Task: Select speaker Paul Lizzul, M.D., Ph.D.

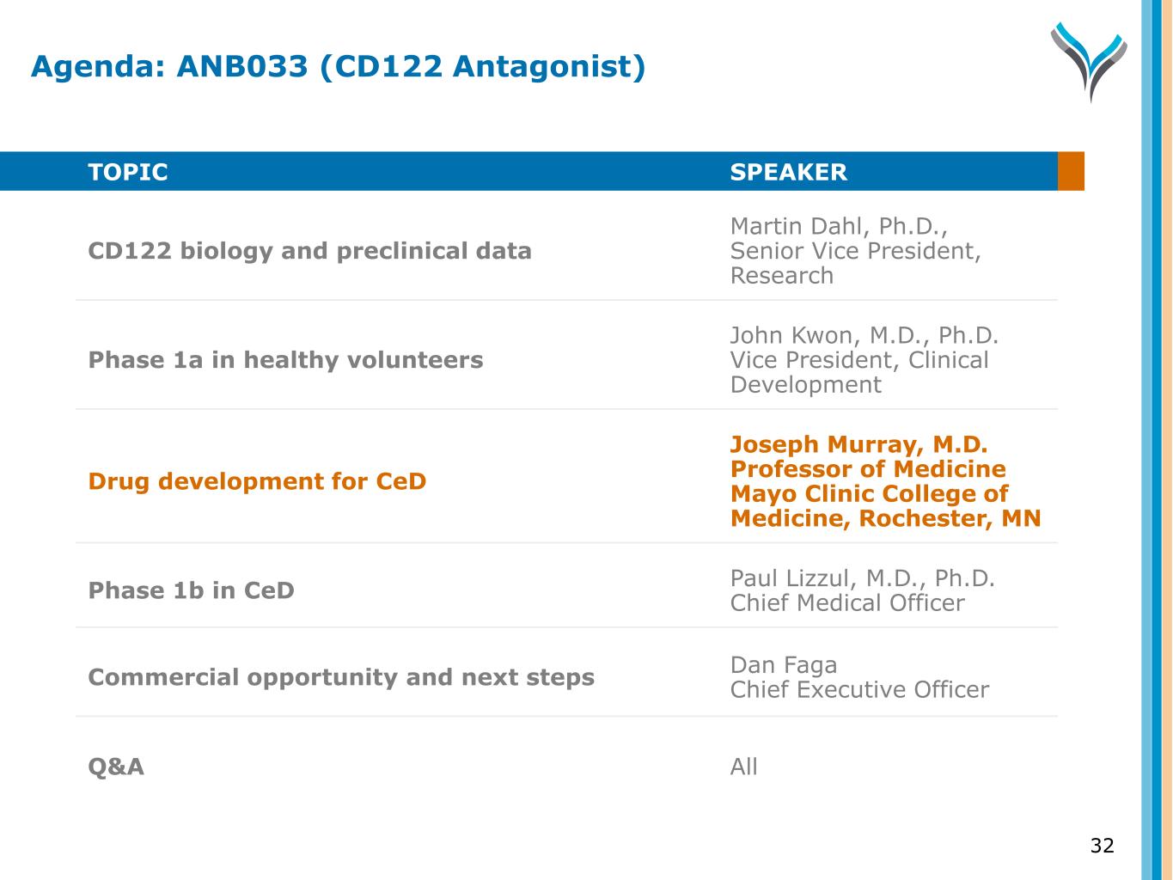Action: click(x=862, y=578)
